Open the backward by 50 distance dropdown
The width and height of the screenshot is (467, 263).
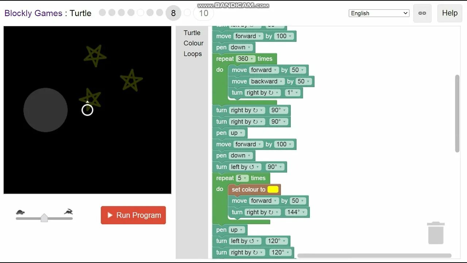click(x=304, y=81)
